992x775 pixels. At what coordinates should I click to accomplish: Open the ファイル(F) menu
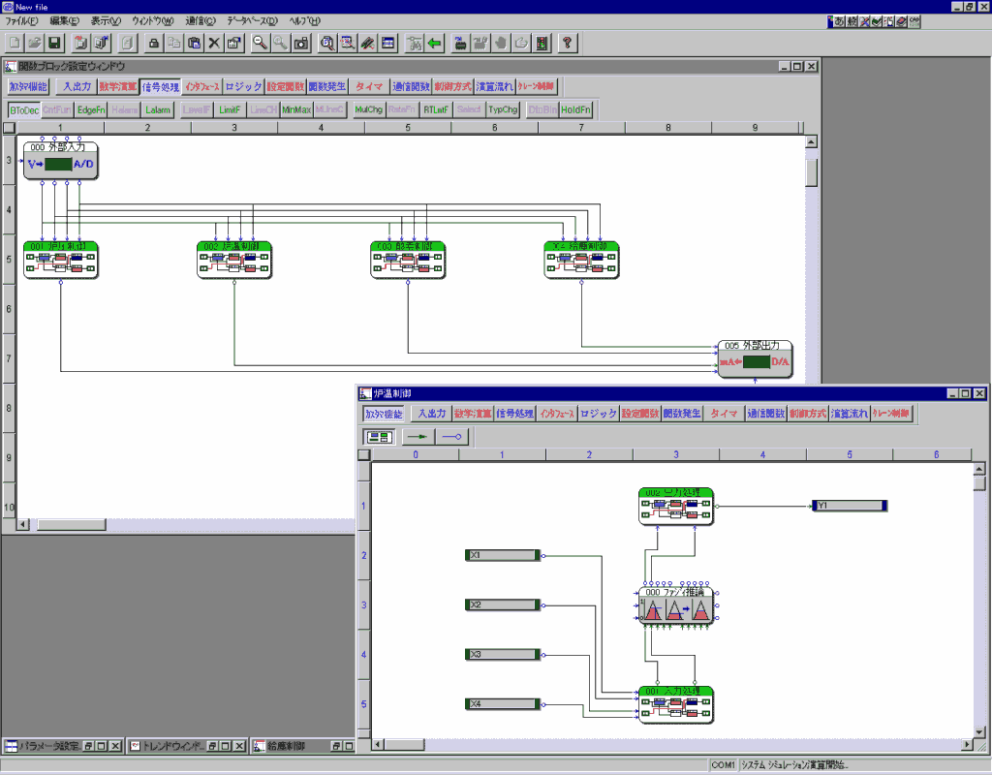point(21,21)
